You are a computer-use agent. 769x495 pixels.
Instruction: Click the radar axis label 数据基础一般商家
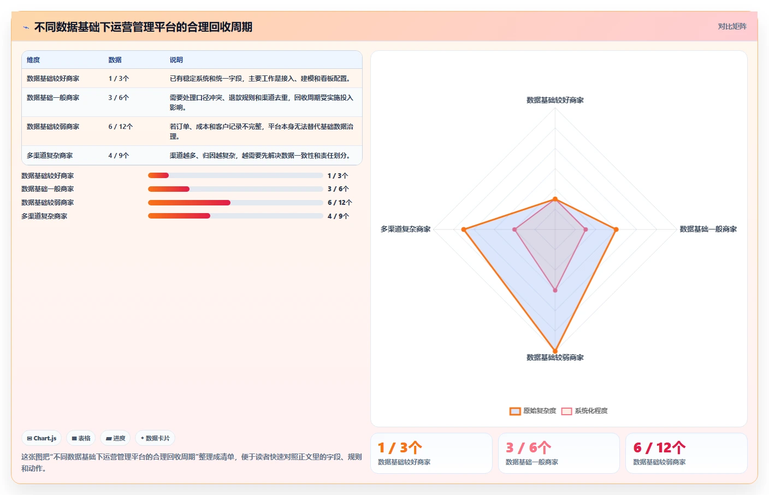pos(708,229)
